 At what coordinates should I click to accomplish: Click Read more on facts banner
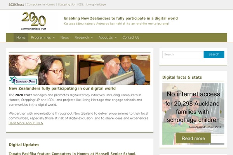(193, 138)
